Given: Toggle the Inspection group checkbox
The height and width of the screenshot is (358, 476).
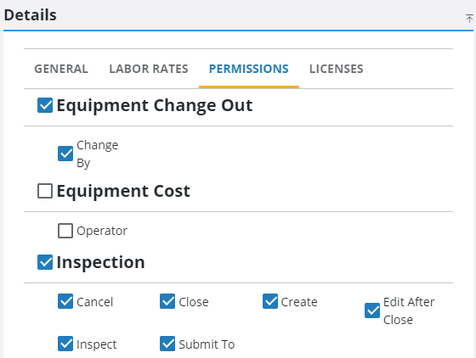Looking at the screenshot, I should pos(45,262).
